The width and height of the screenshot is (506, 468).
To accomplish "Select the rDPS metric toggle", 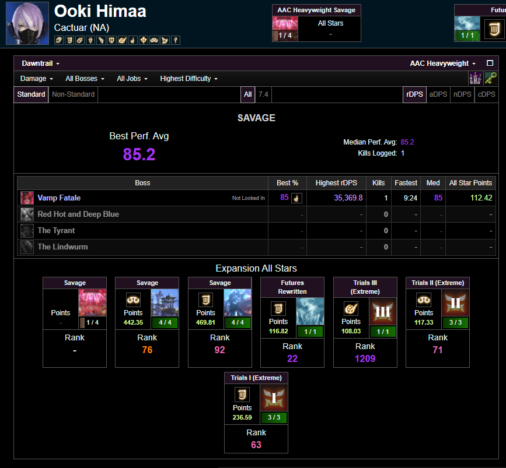I will [x=415, y=94].
